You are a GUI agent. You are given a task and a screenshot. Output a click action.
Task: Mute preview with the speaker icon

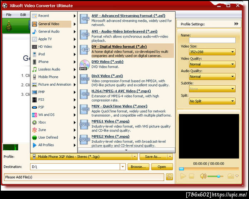coord(203,176)
